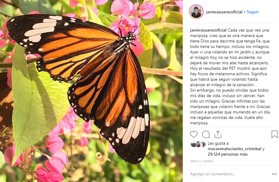Click the "Les gusta a" text
279x182 pixels.
(217, 143)
